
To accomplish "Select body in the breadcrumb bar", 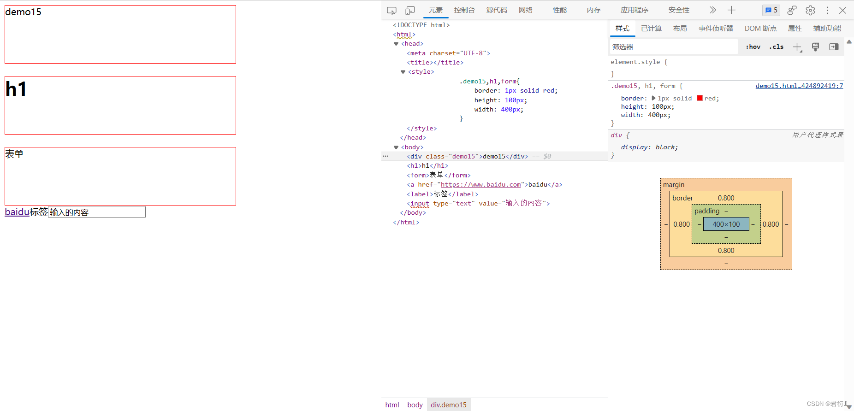I will pyautogui.click(x=415, y=405).
